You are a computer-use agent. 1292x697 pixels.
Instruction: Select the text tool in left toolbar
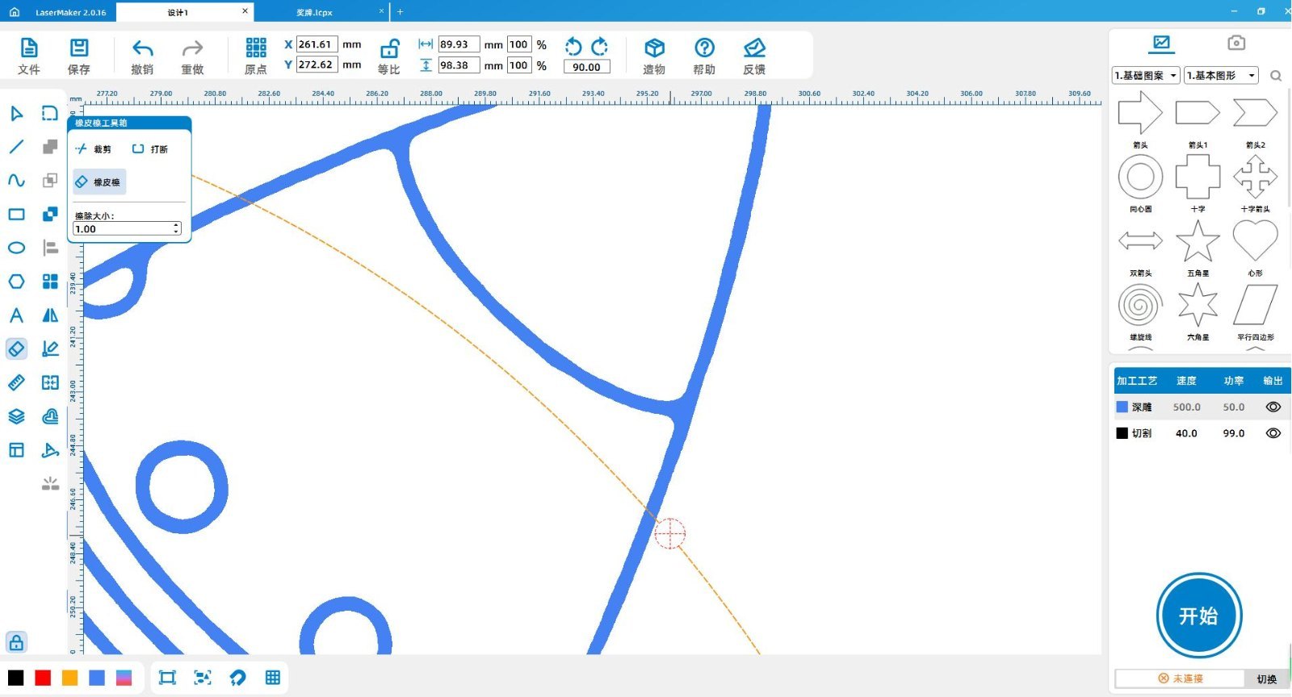(16, 315)
